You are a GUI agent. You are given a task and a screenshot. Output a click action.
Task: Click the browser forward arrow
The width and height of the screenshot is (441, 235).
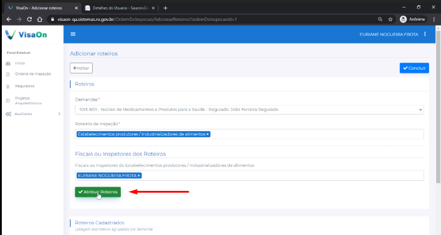(19, 19)
